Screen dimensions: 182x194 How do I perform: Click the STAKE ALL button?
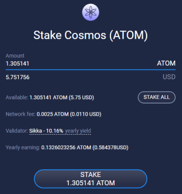pyautogui.click(x=156, y=97)
